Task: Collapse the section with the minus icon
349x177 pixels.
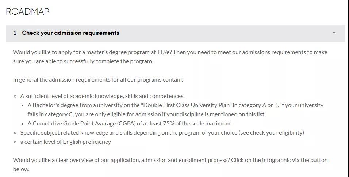Action: point(334,33)
